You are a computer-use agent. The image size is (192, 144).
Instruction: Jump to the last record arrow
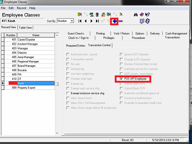[x=97, y=21]
